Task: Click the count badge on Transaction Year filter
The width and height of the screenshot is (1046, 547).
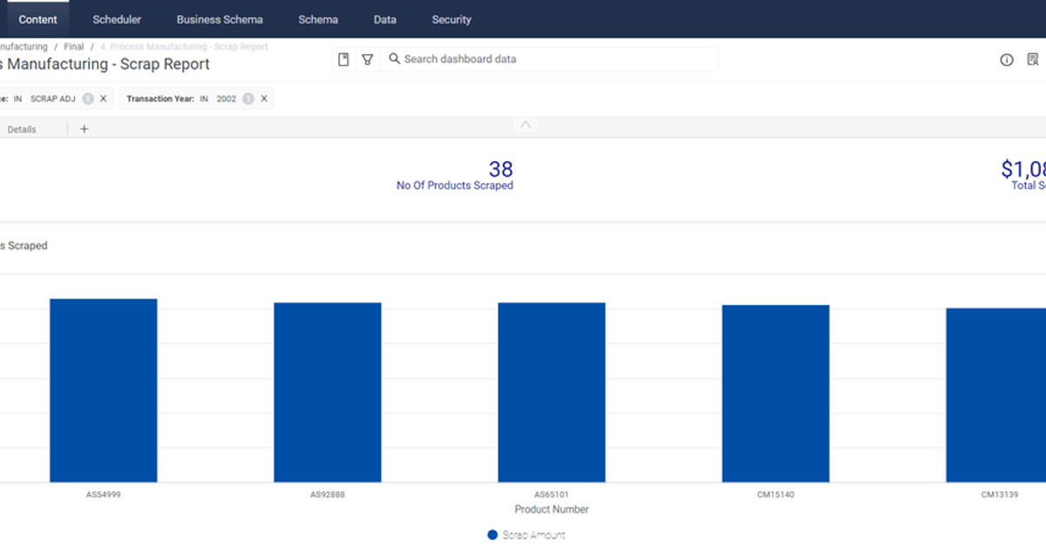Action: coord(248,99)
